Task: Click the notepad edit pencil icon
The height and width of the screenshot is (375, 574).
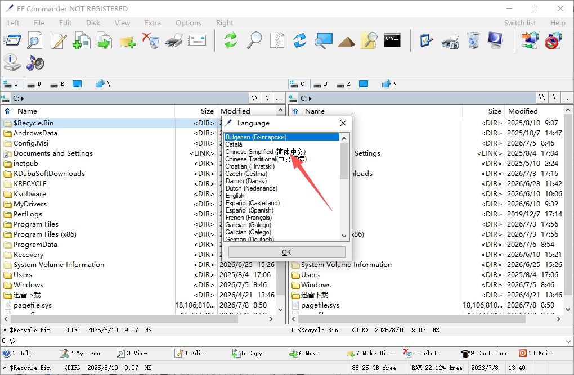Action: [59, 40]
